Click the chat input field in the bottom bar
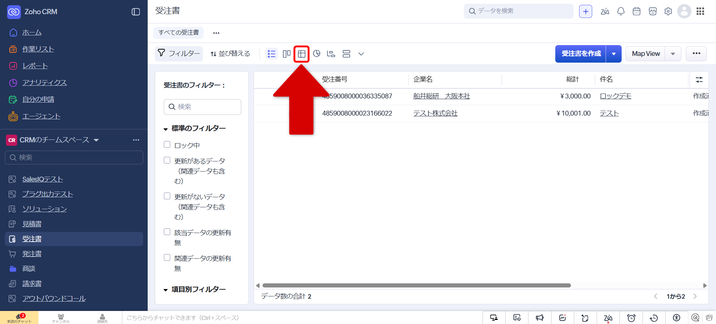The width and height of the screenshot is (716, 324). click(x=302, y=318)
